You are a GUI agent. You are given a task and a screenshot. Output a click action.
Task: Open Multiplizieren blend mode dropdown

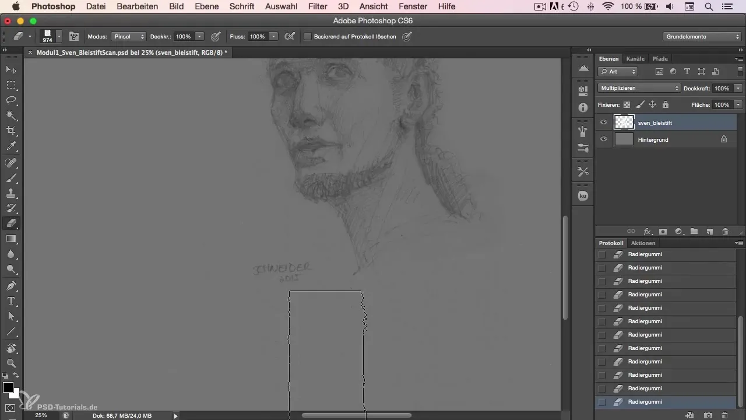[x=639, y=88]
